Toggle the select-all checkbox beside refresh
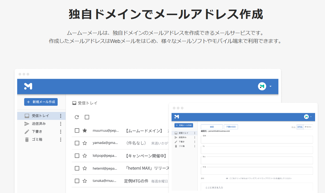Image resolution: width=325 pixels, height=193 pixels. pos(87,117)
